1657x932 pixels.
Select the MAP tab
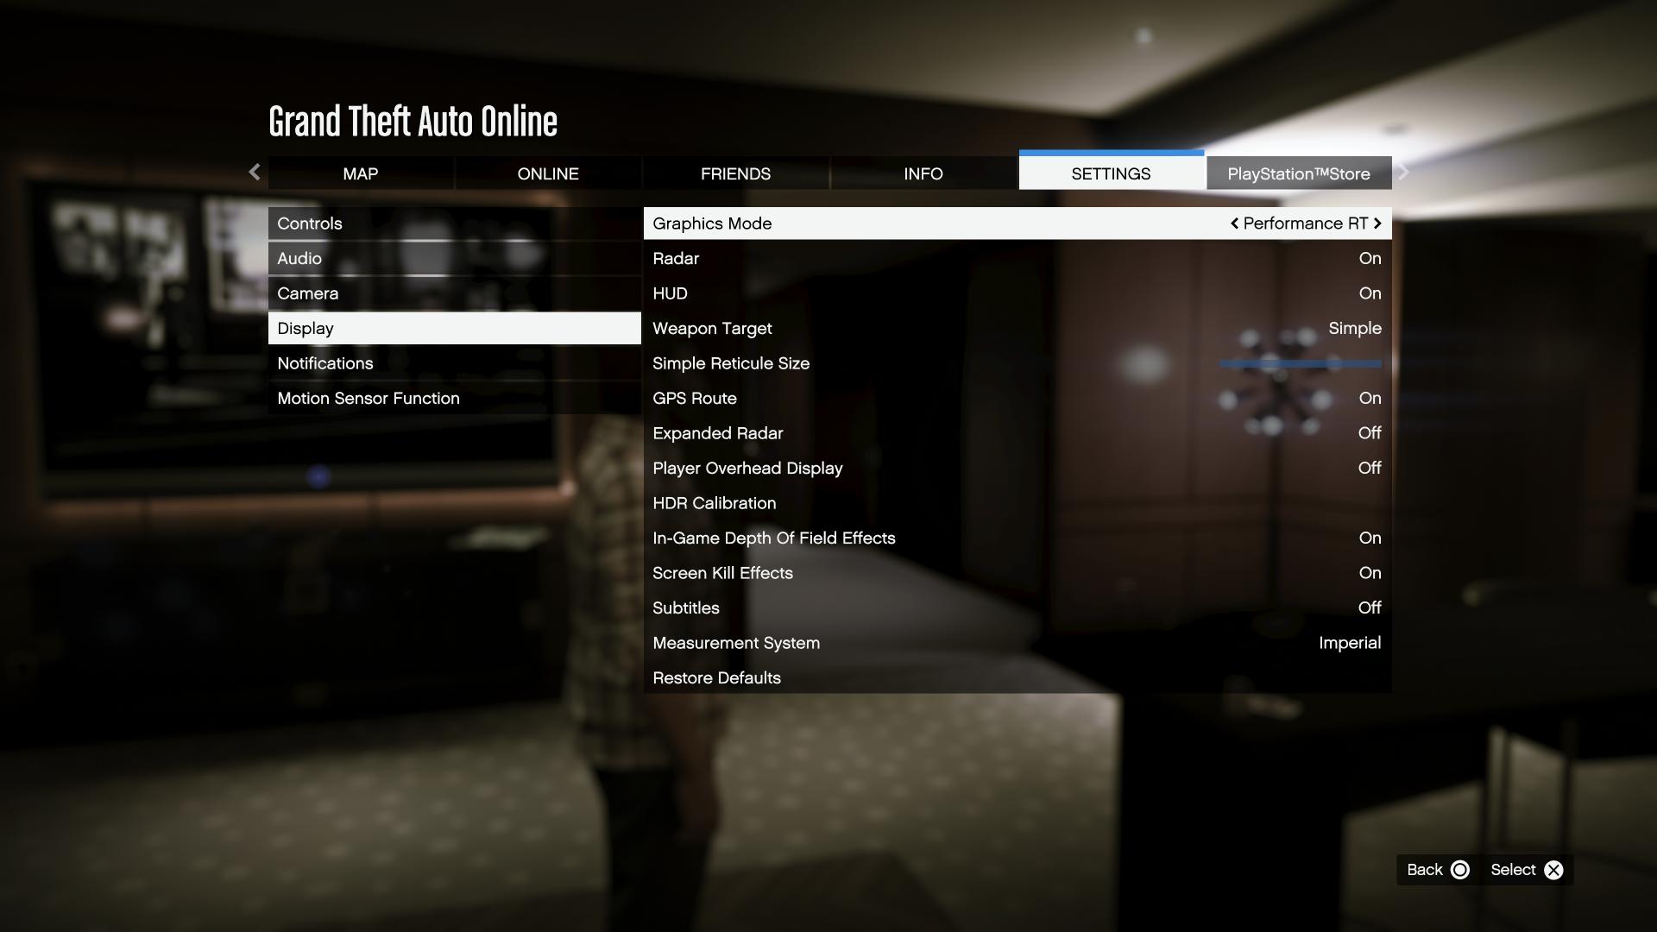click(x=360, y=172)
